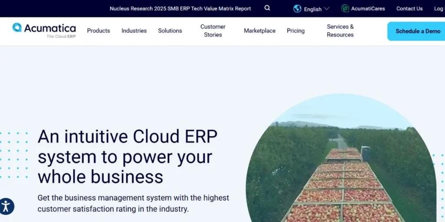Open the Solutions menu

click(170, 31)
